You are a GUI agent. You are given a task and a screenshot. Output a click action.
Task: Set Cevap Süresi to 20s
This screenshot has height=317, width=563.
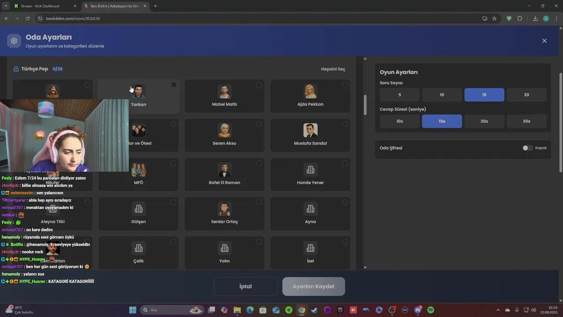pyautogui.click(x=484, y=121)
